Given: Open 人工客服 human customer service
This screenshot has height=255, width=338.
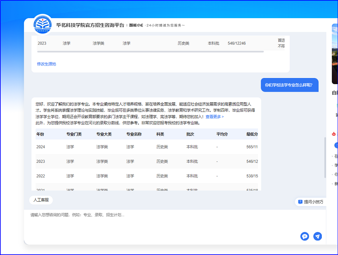Looking at the screenshot, I should 41,200.
